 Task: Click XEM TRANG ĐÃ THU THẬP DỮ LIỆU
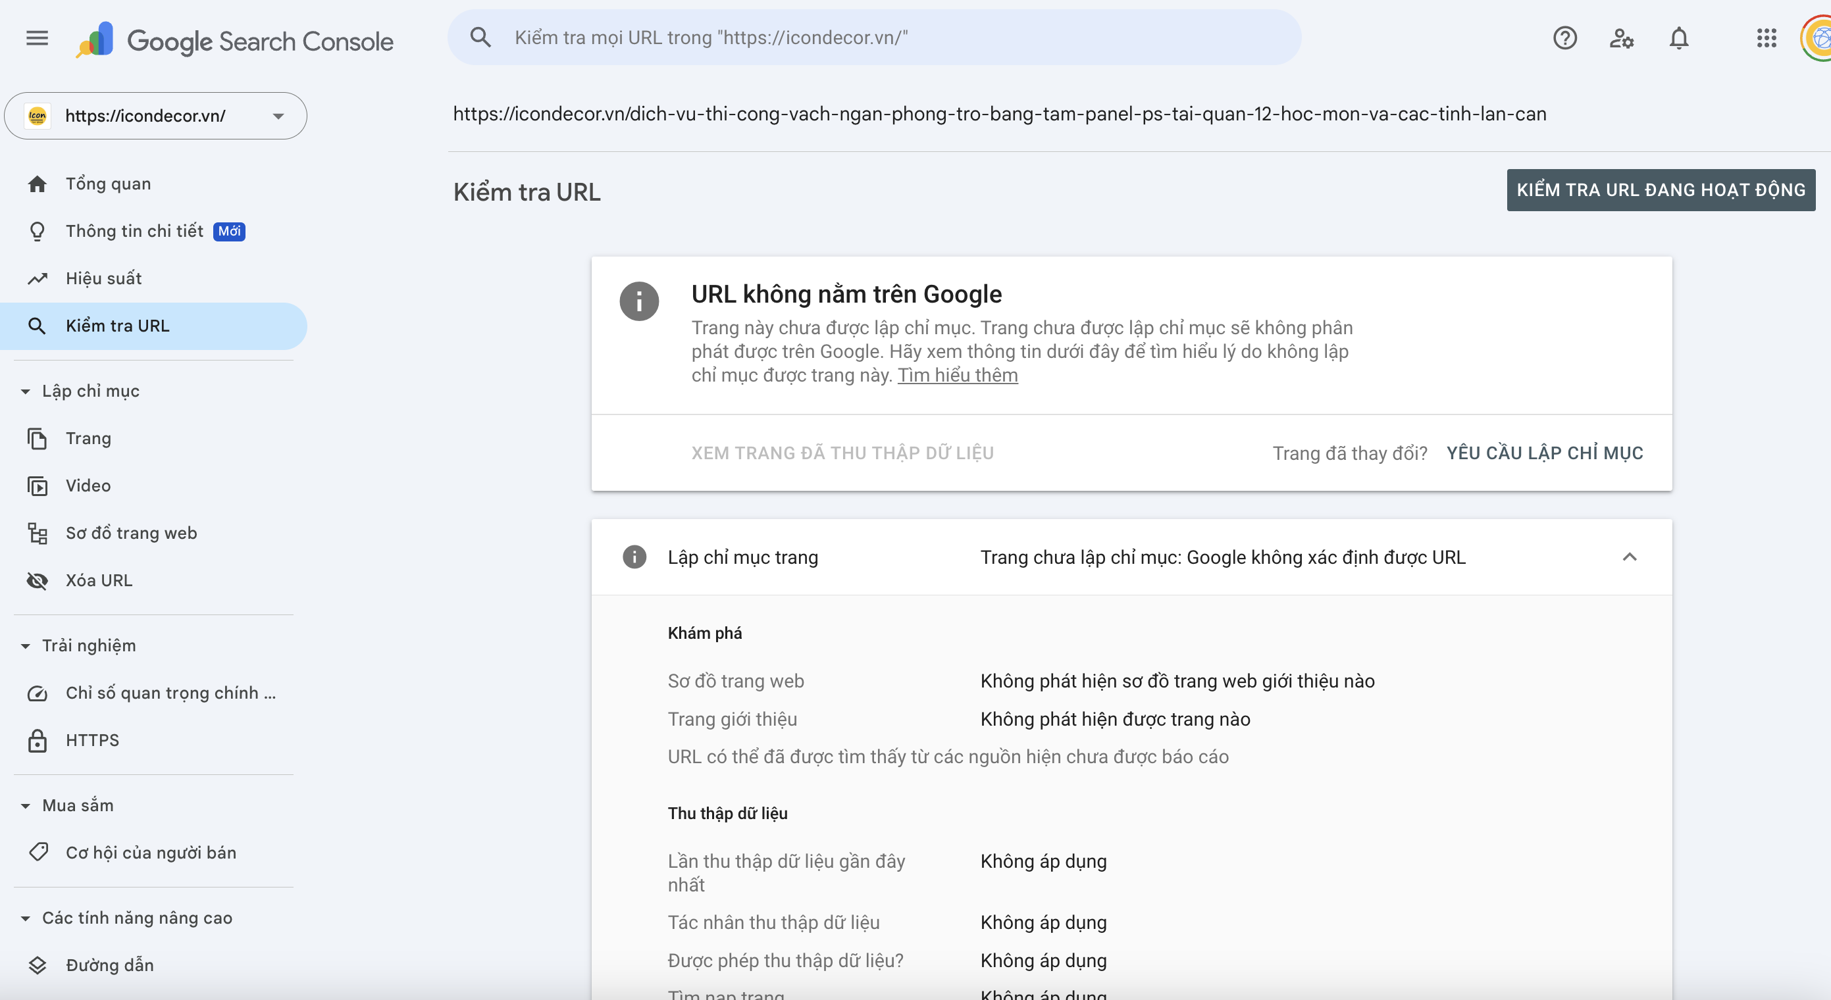pos(842,453)
